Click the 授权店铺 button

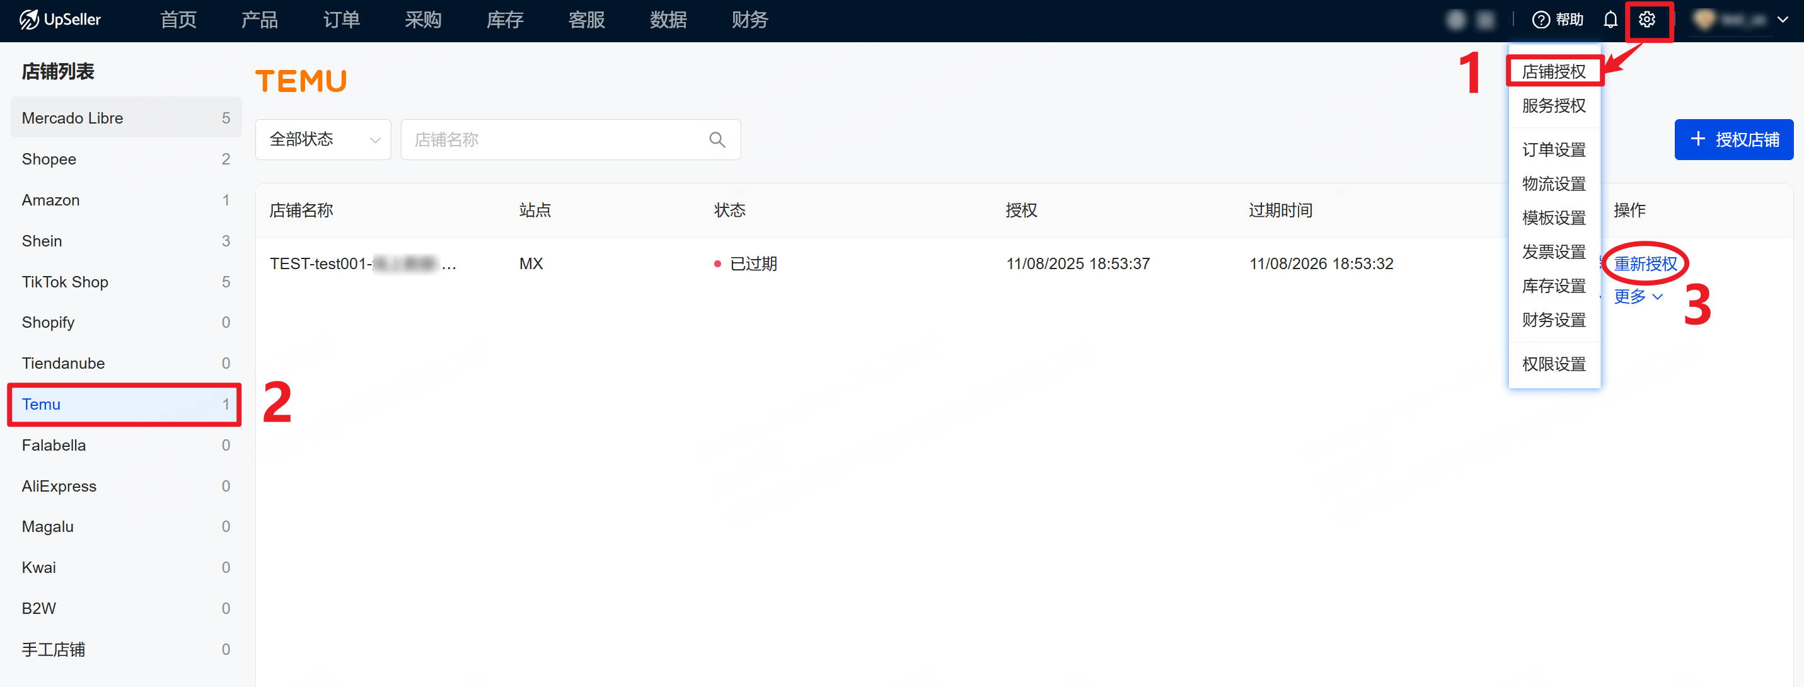[x=1733, y=139]
